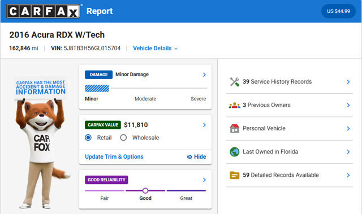This screenshot has width=362, height=214.
Task: Click the wrench Service History icon
Action: pyautogui.click(x=234, y=82)
